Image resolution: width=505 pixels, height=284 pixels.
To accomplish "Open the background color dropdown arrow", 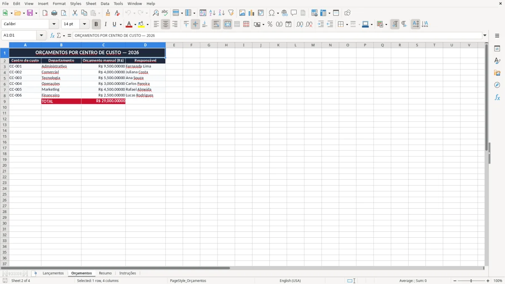I will click(x=147, y=24).
